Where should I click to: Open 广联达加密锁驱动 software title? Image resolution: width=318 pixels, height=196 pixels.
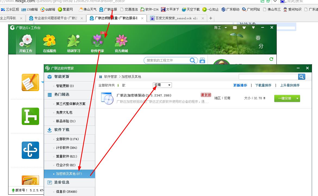pos(144,95)
